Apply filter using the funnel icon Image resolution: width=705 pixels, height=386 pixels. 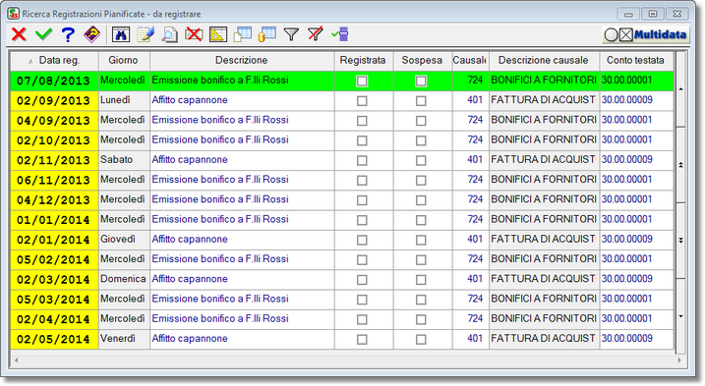[x=291, y=34]
